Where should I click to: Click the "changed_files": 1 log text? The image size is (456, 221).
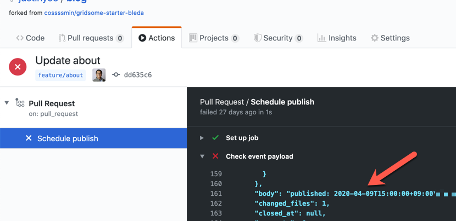point(292,203)
